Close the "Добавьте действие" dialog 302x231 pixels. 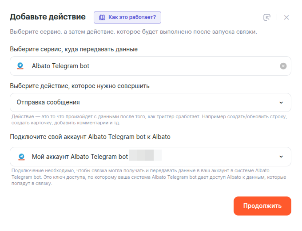(286, 18)
